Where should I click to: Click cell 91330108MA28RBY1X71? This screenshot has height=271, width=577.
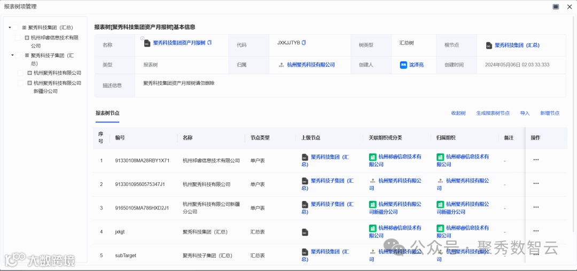point(143,160)
